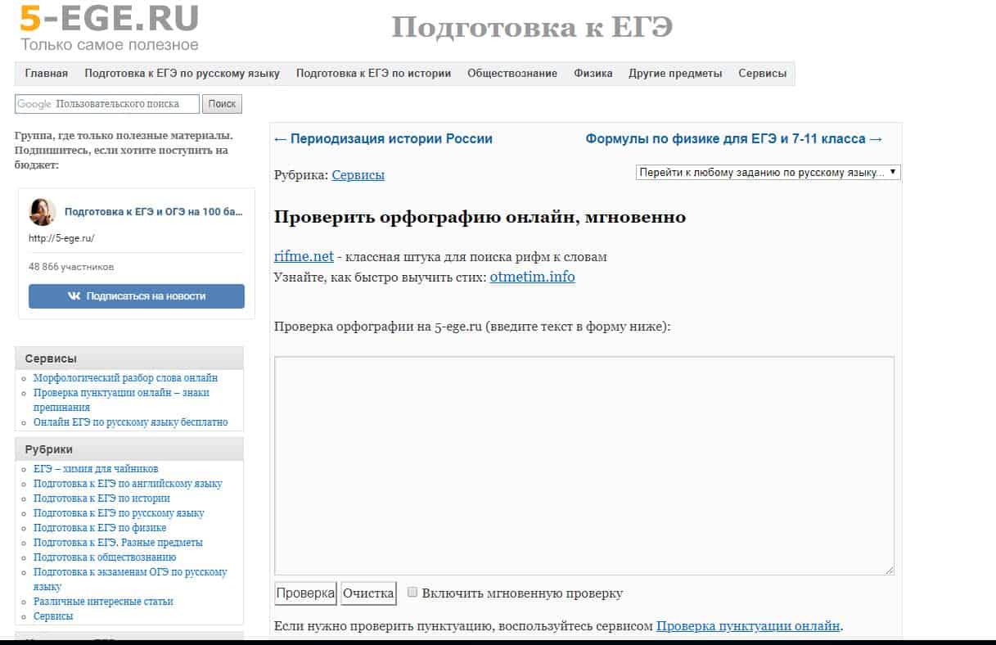Open the Главная menu item
The width and height of the screenshot is (996, 645).
coord(47,74)
